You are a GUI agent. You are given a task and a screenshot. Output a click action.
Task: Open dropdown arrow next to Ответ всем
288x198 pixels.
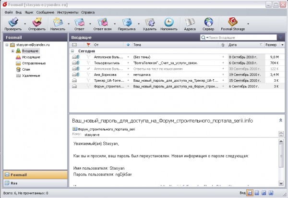click(115, 24)
